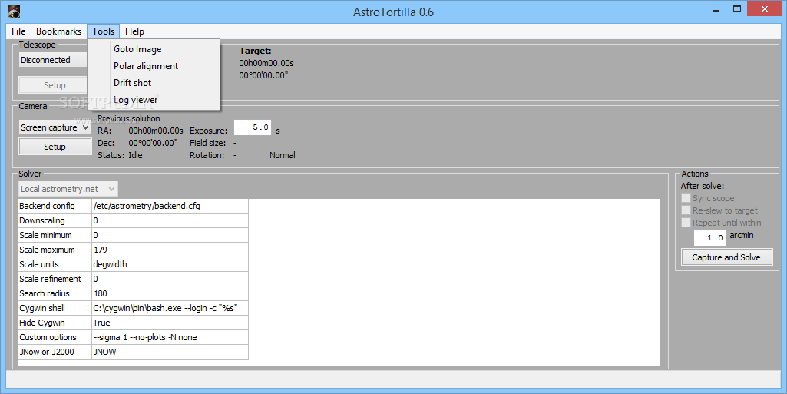Select the Scale maximum value 179
Viewport: 787px width, 394px height.
(170, 250)
